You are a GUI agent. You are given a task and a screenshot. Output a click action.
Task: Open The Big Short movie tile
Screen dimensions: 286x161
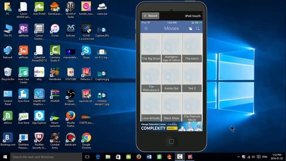151,48
